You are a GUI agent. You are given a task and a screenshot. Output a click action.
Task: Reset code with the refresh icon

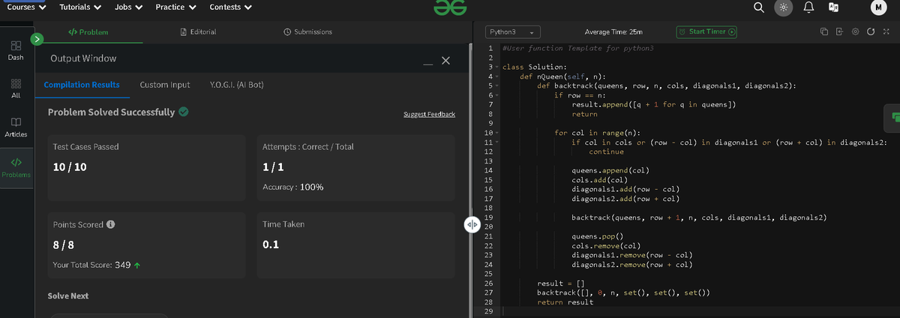tap(870, 32)
